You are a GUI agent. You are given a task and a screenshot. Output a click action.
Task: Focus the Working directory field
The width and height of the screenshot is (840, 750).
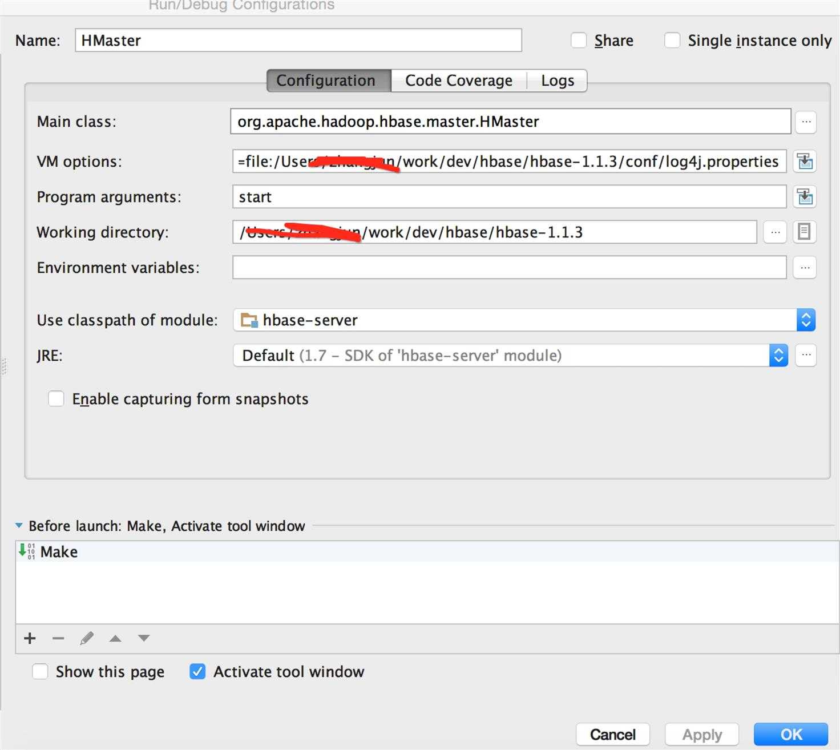pyautogui.click(x=495, y=232)
